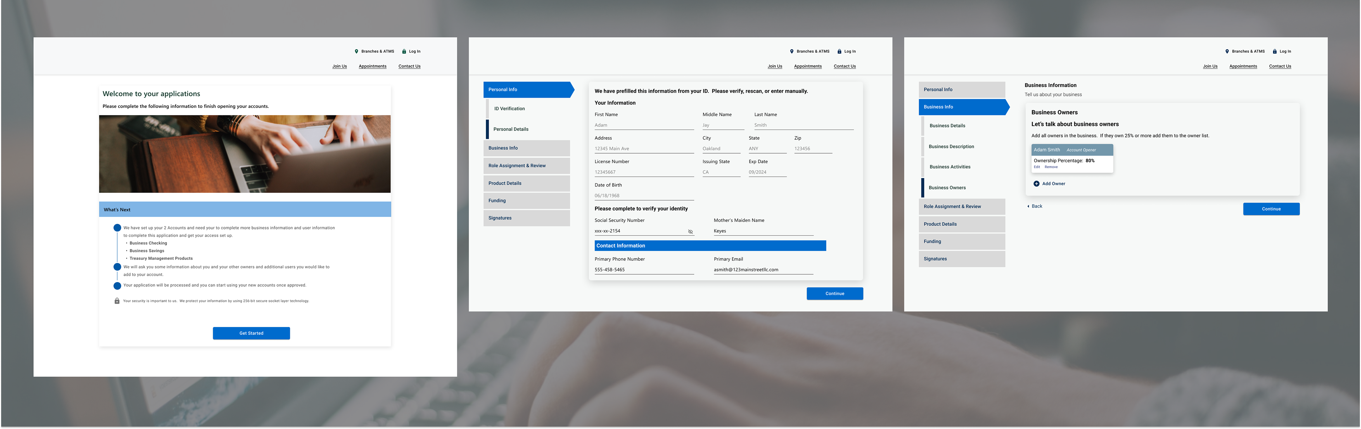
Task: Select the Business Info step on the middle screen
Action: coord(527,148)
